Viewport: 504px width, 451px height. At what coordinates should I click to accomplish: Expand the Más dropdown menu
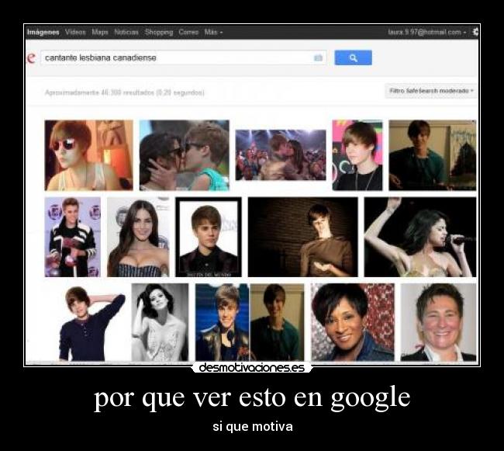[x=213, y=32]
